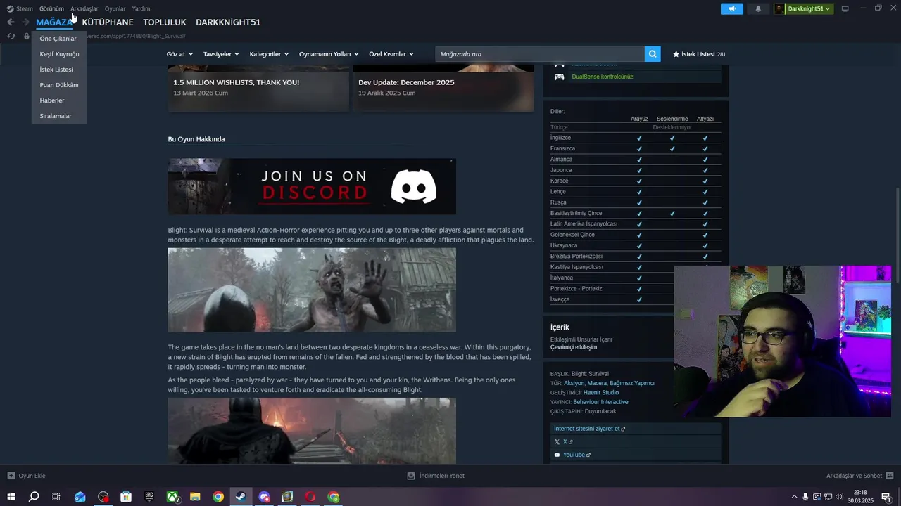901x506 pixels.
Task: Open the Dev Update: December 2025 card
Action: point(443,88)
